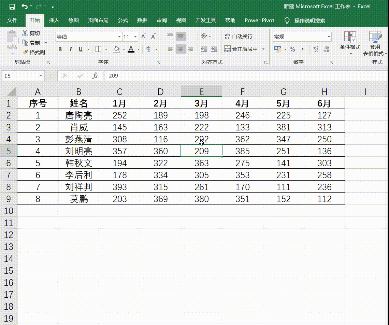Click the 复制 copy button
This screenshot has height=325, width=389.
coord(31,43)
